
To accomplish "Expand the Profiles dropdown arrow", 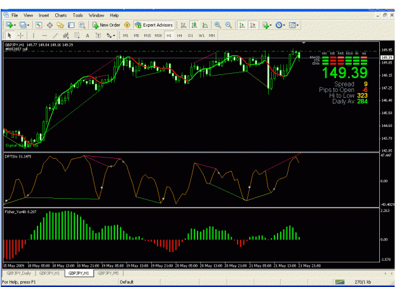I will (x=28, y=25).
